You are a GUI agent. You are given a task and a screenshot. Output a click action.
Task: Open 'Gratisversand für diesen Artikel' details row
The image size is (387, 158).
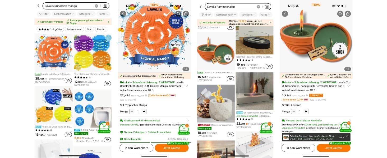click(154, 120)
